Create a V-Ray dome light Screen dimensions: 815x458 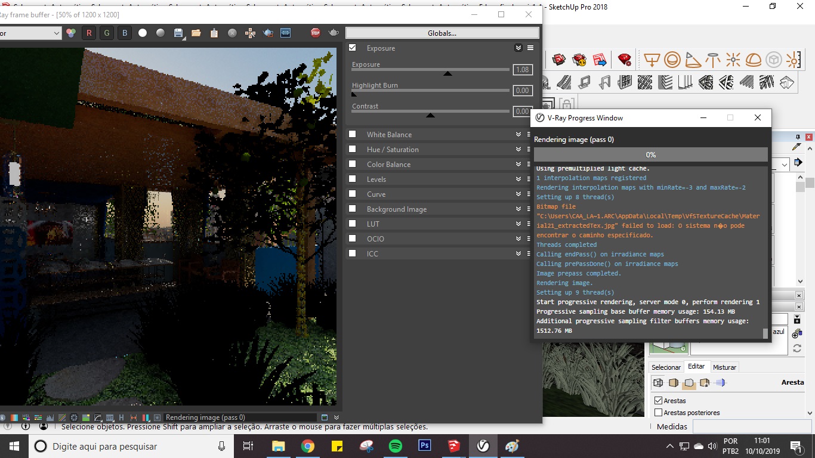click(x=754, y=60)
